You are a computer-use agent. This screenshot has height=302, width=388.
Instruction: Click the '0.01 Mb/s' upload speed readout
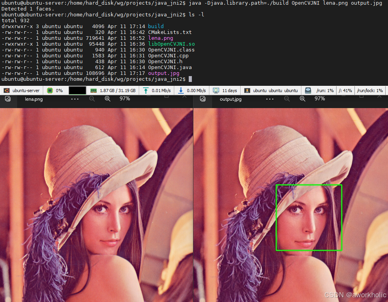(161, 91)
